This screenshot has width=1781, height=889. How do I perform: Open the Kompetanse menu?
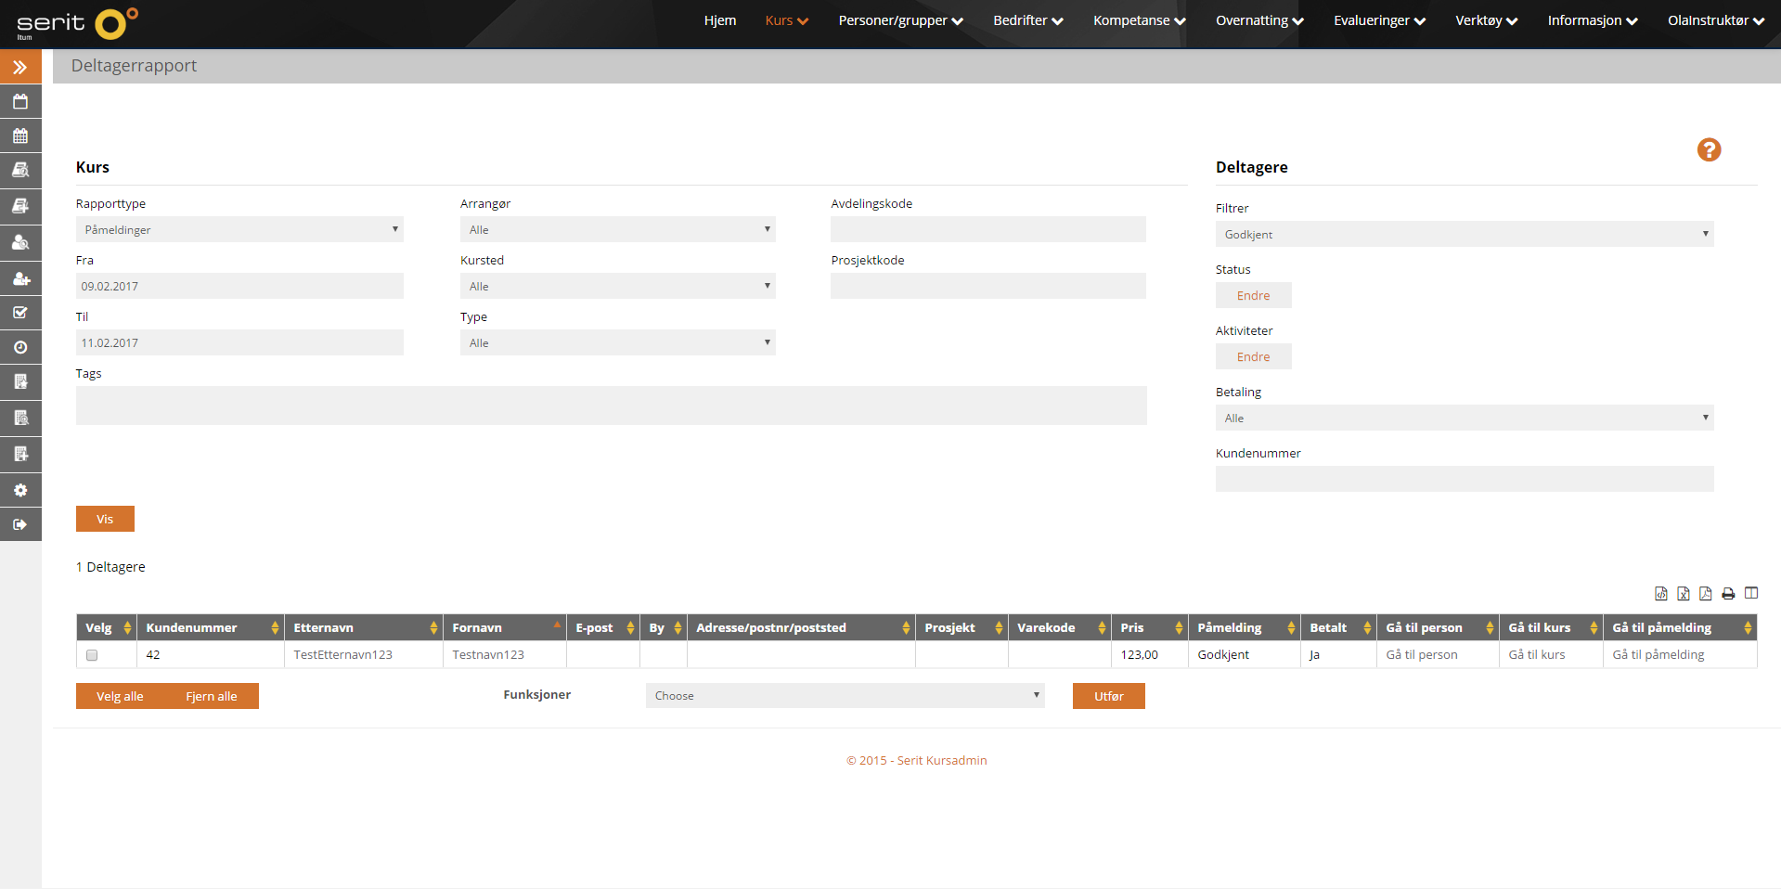click(x=1140, y=20)
